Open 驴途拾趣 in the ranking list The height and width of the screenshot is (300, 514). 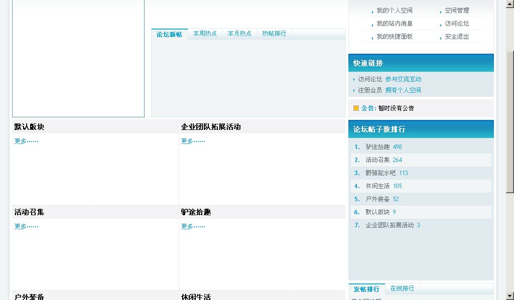pyautogui.click(x=377, y=146)
